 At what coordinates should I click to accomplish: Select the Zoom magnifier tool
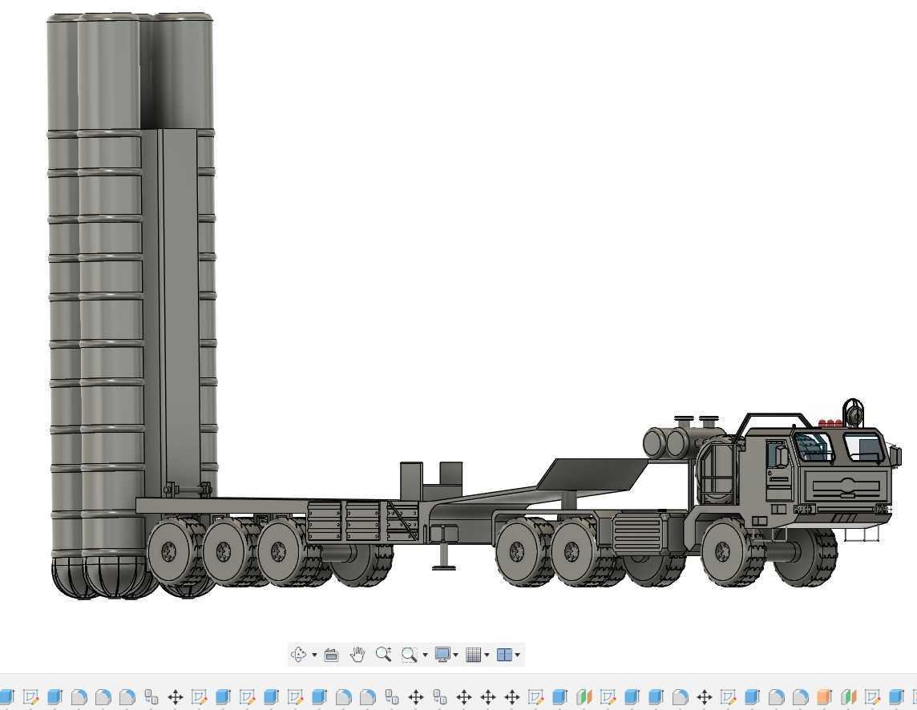tap(384, 654)
